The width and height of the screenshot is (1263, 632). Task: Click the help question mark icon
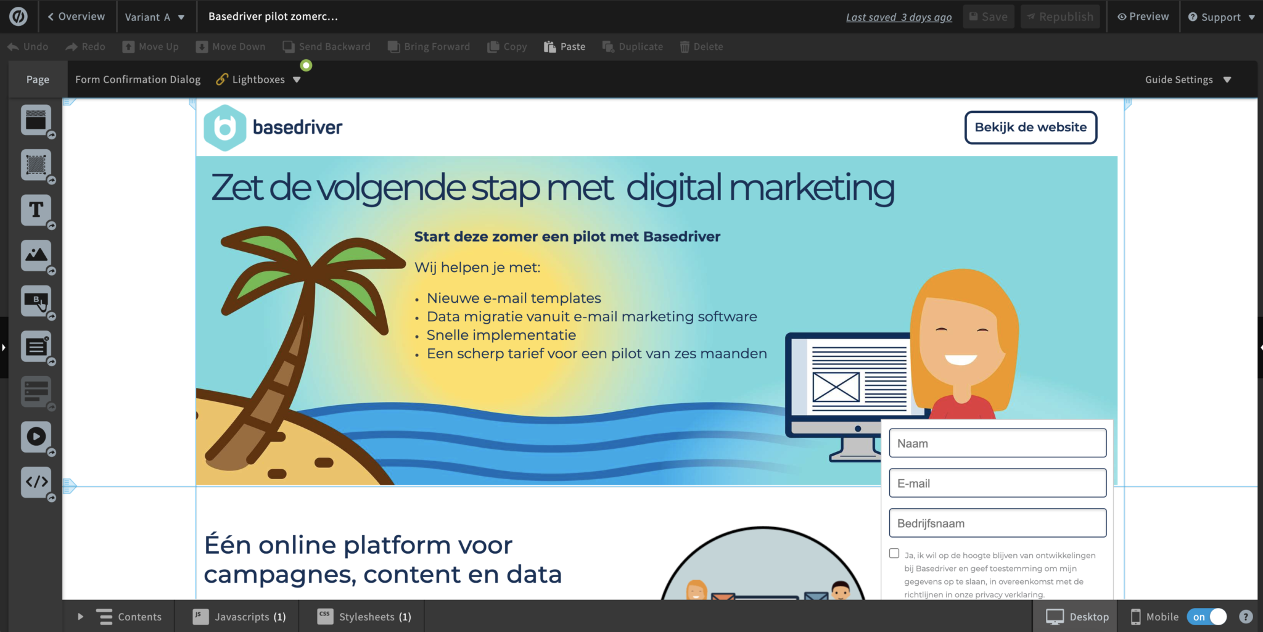click(x=1246, y=617)
